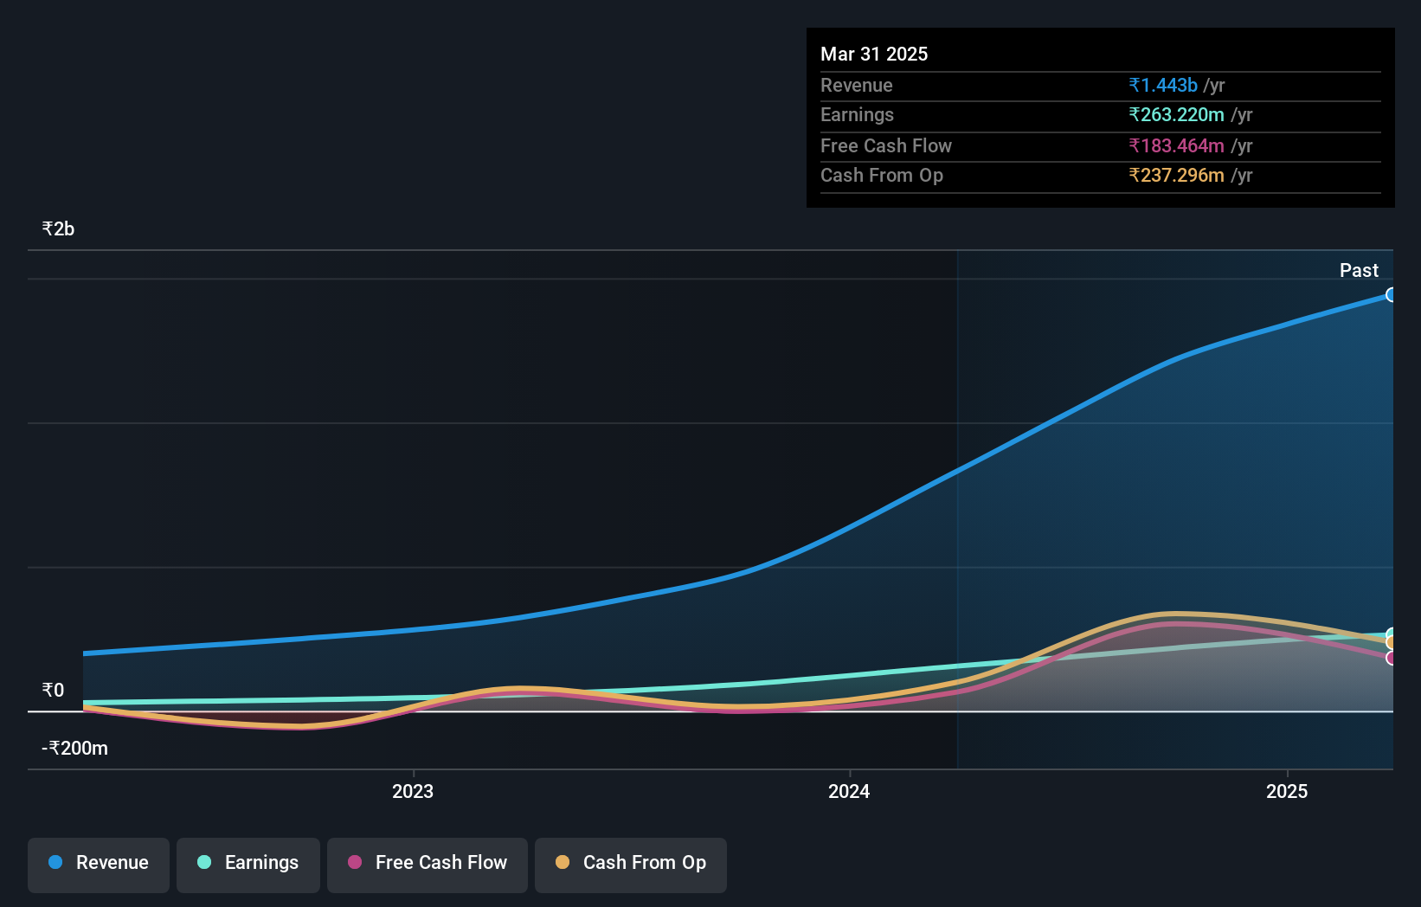This screenshot has height=907, width=1421.
Task: Select the Earnings endpoint marker on chart
Action: click(x=1391, y=634)
